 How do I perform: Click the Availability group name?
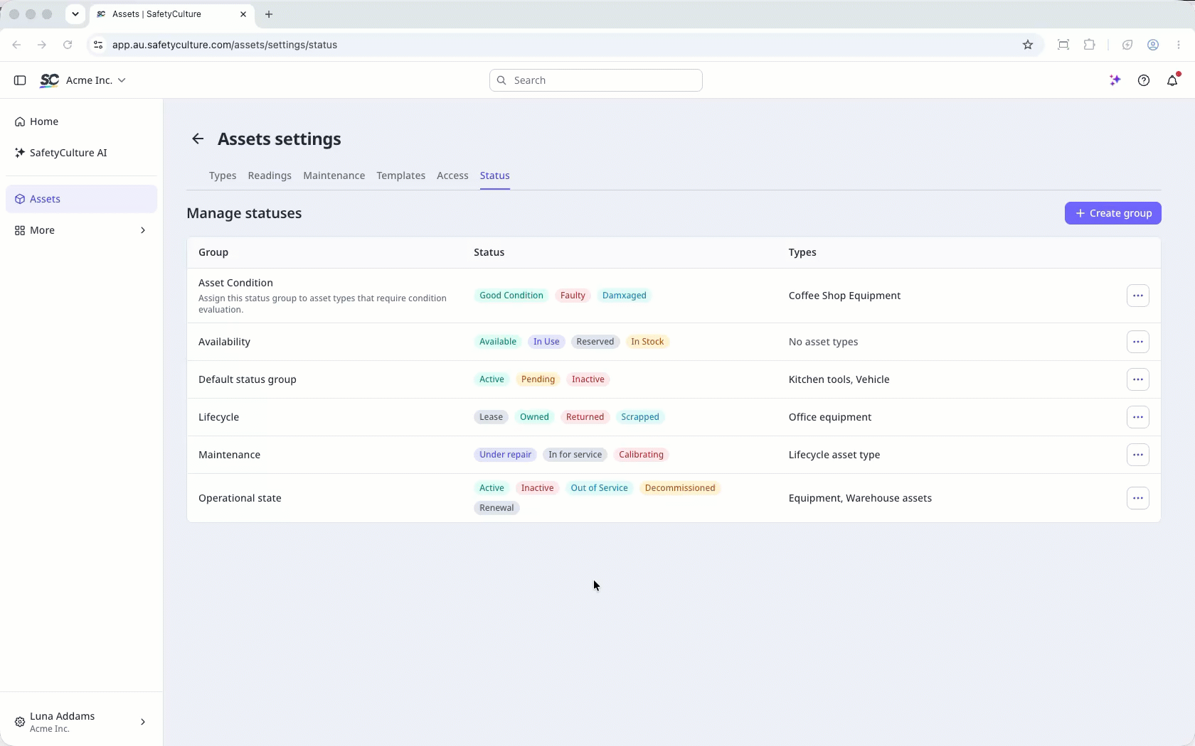click(224, 342)
